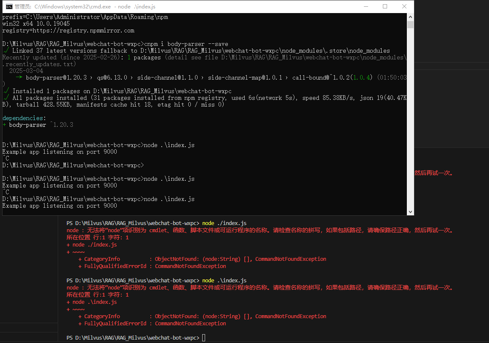Minimize the cmd.exe window
489x343 pixels.
pos(365,6)
